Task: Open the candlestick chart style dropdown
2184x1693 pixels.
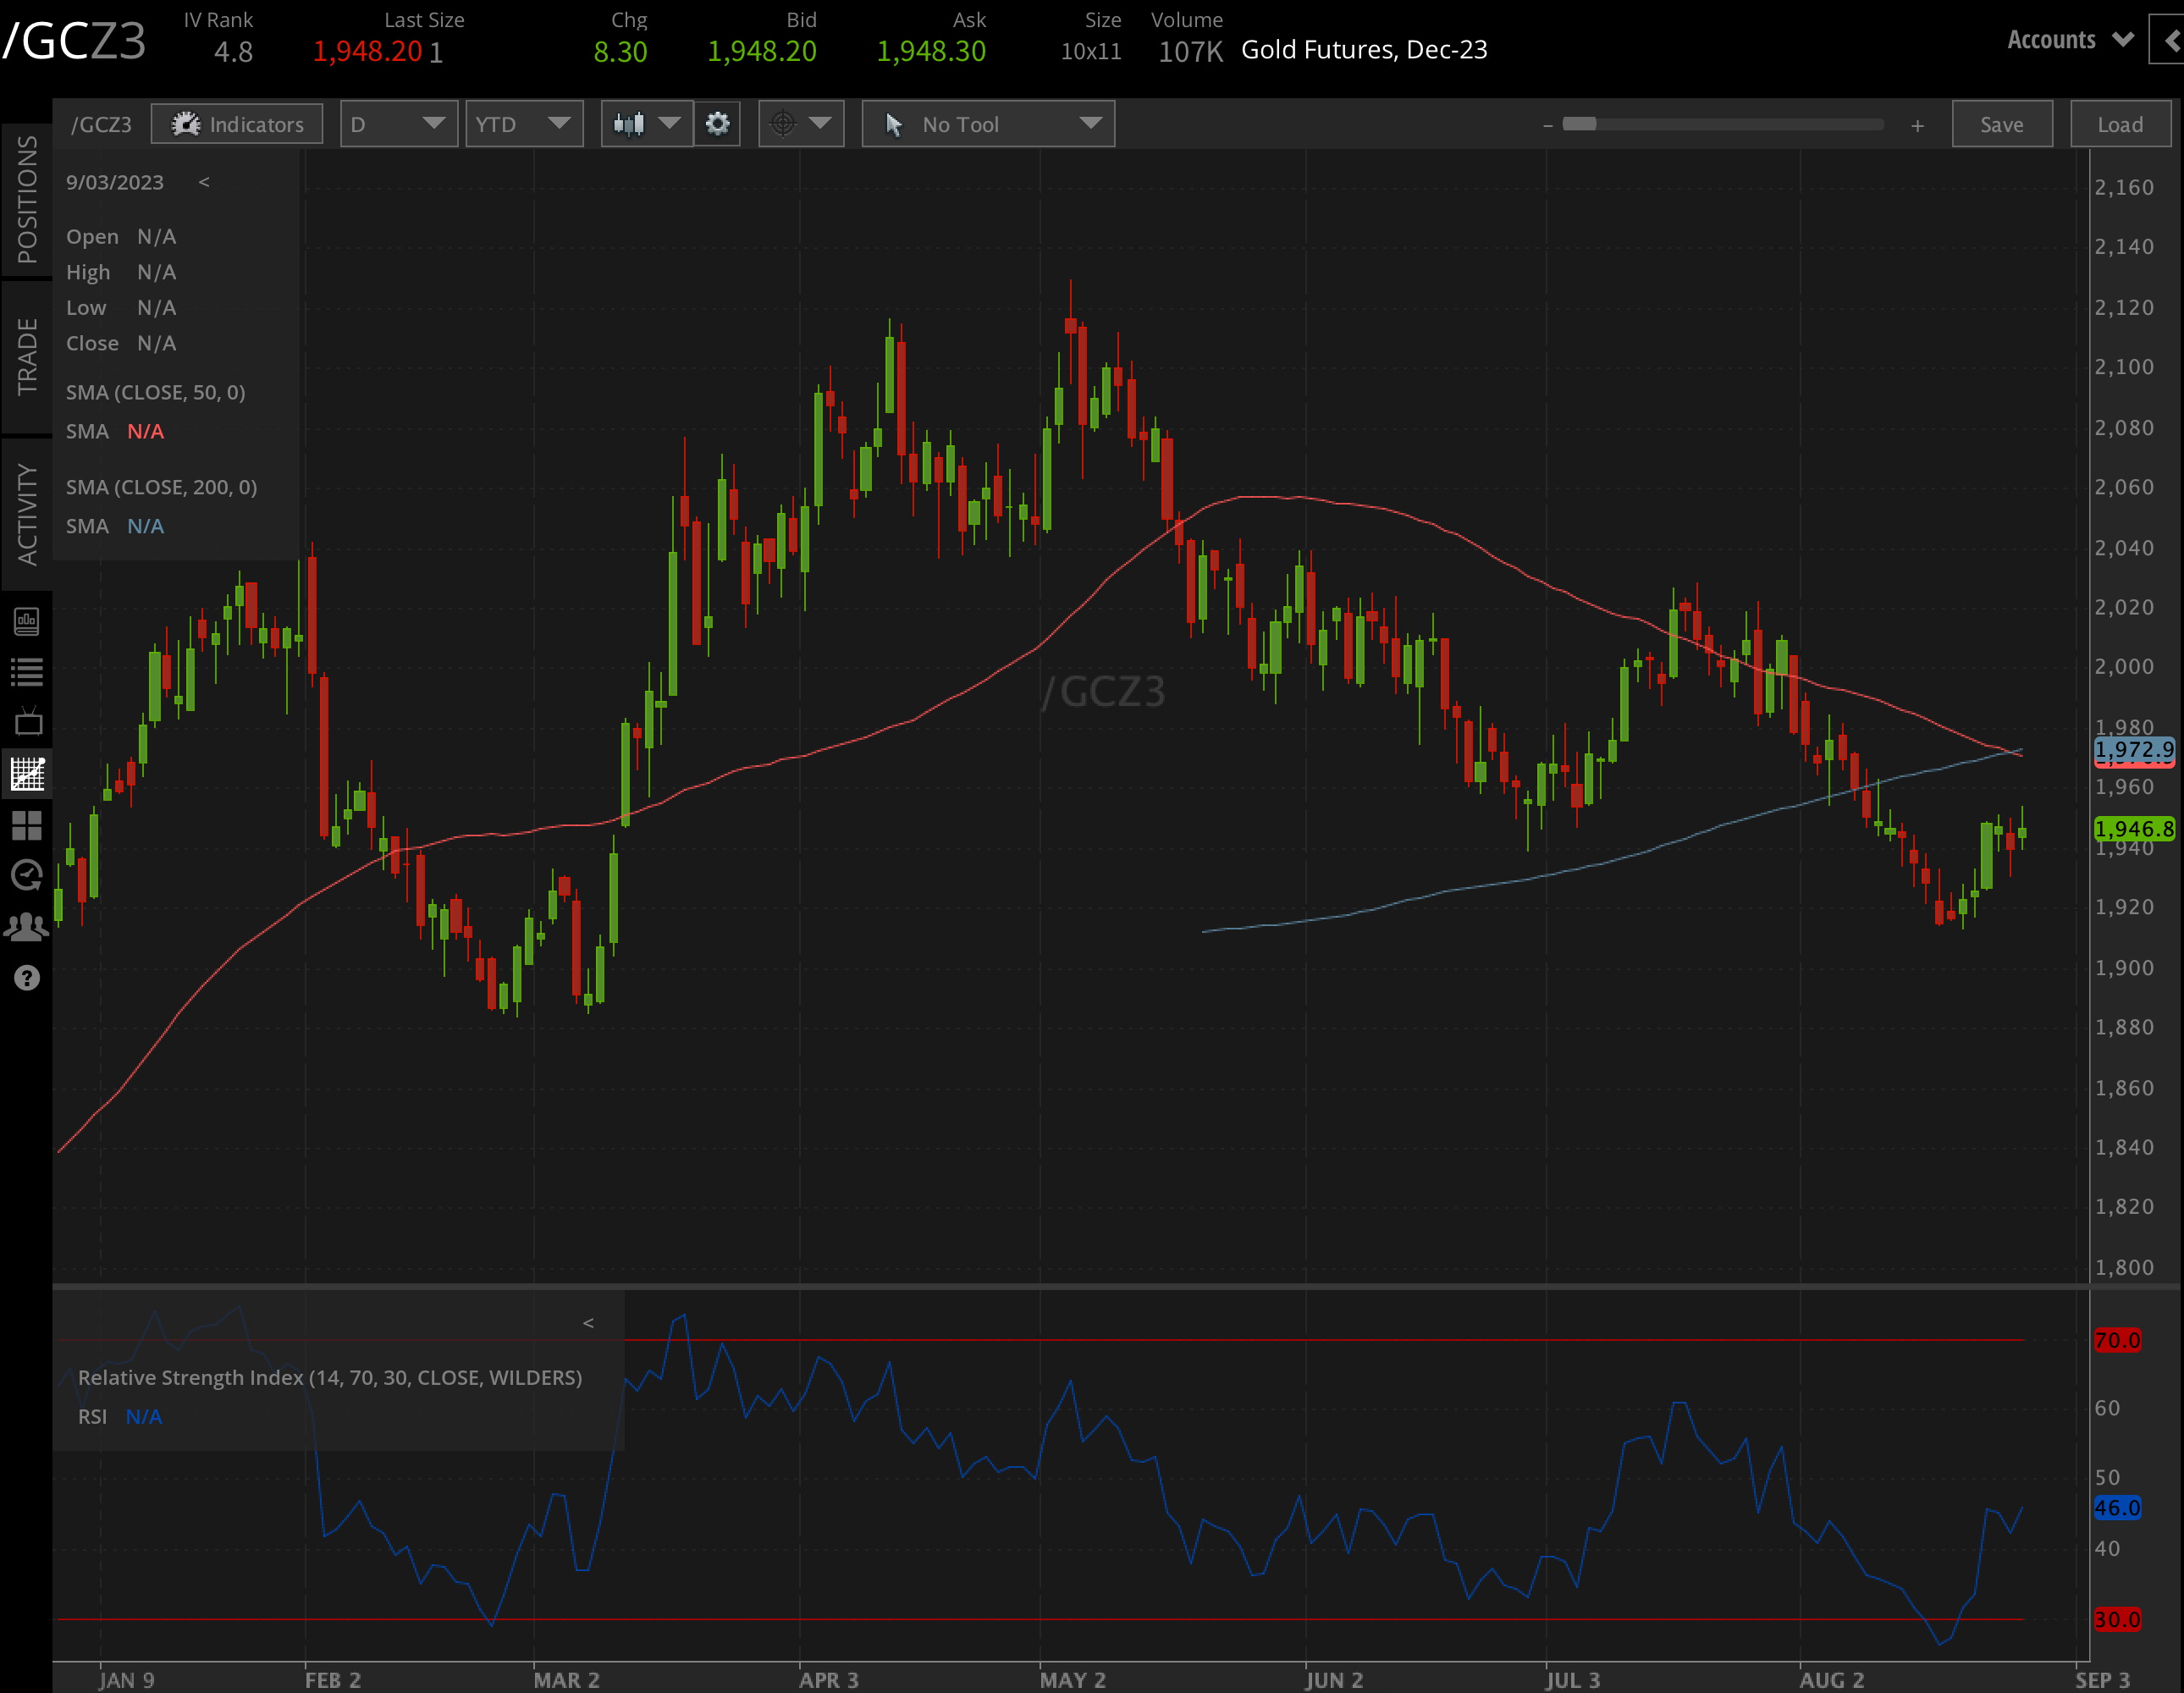Action: (x=646, y=124)
